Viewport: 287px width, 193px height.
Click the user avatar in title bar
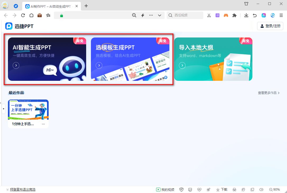click(x=5, y=6)
